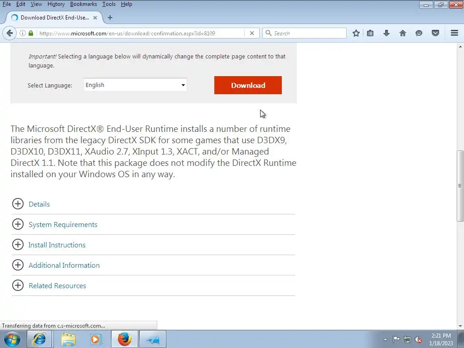Open the View menu

[x=36, y=4]
